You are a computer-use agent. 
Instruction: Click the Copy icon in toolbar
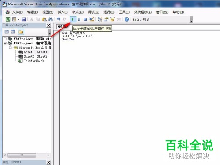point(38,19)
